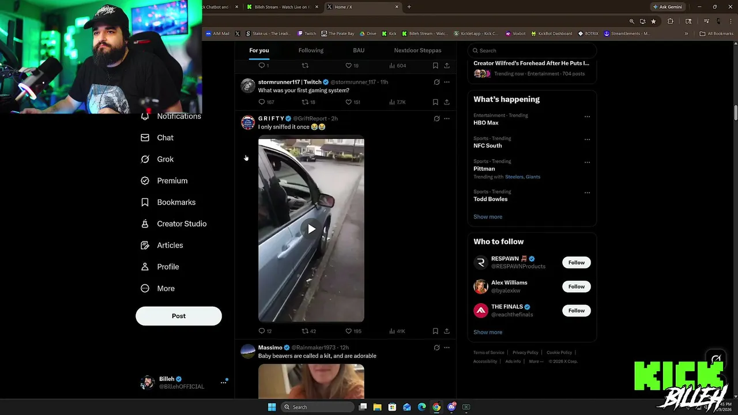The width and height of the screenshot is (738, 415).
Task: Share the GRIFTY post
Action: [x=446, y=331]
